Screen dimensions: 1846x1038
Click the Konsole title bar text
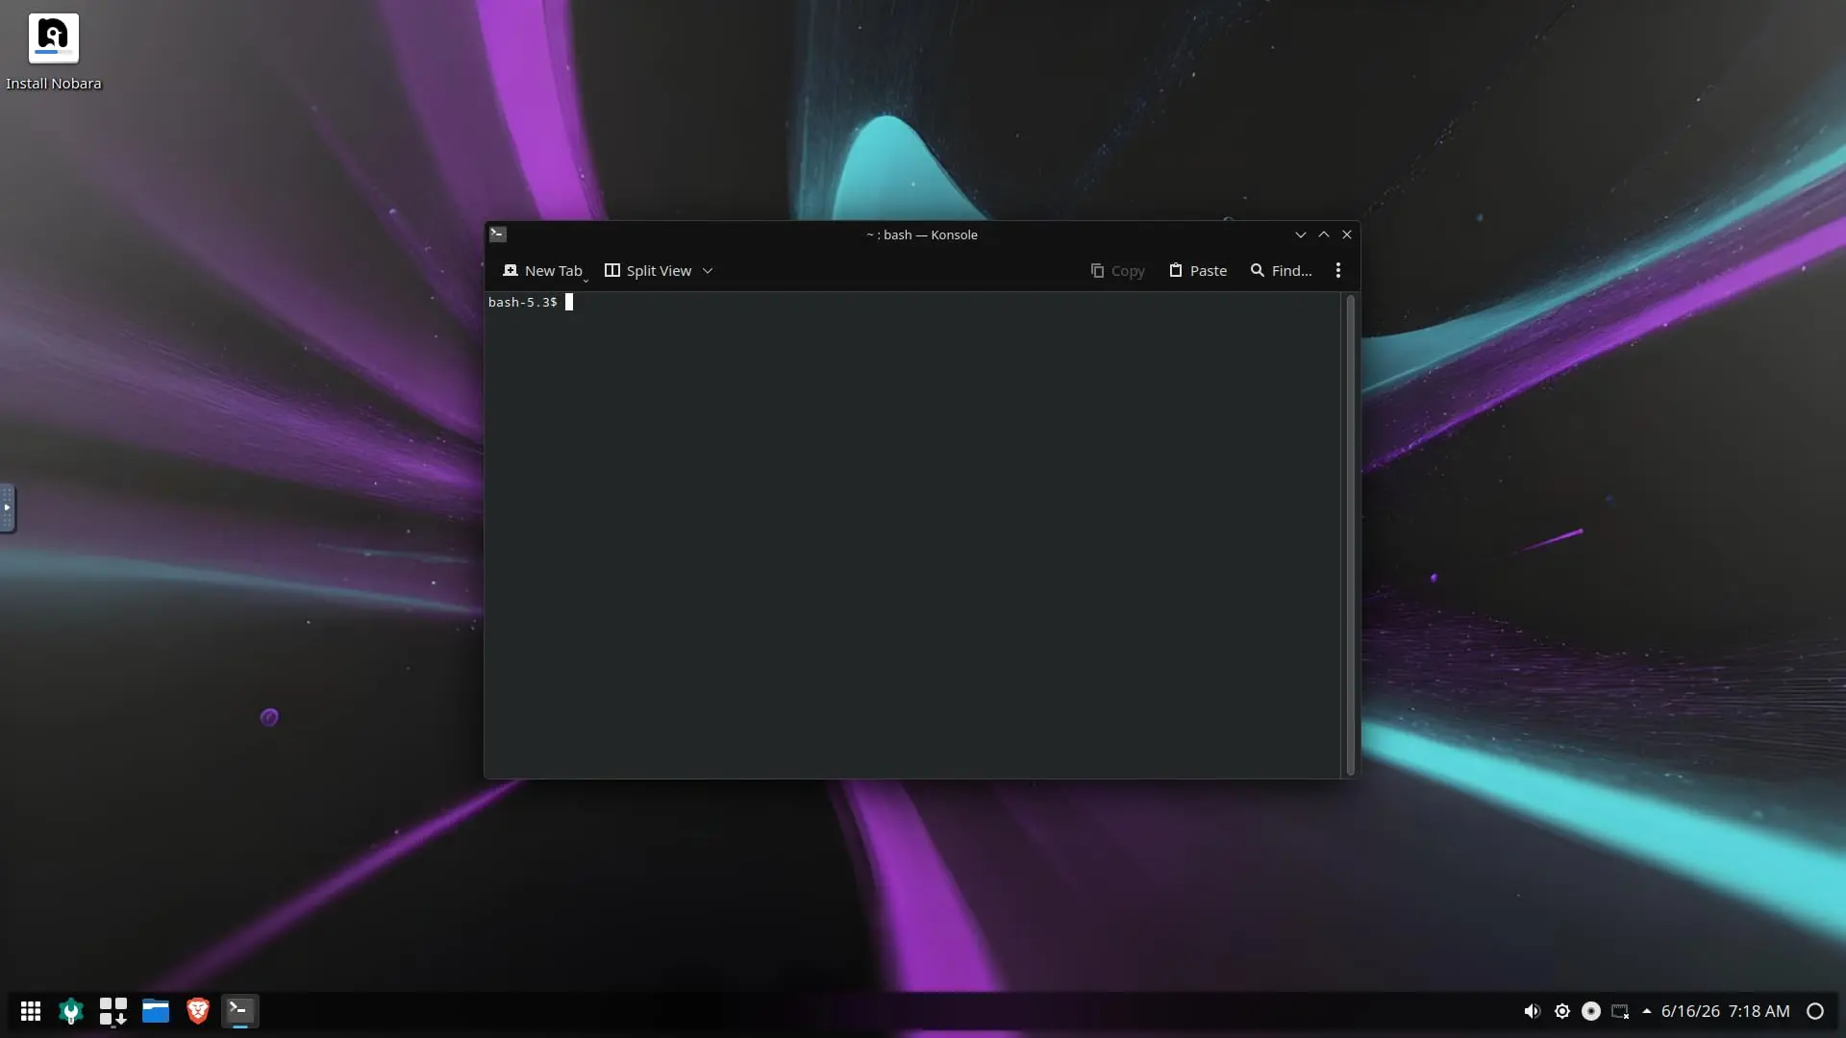pyautogui.click(x=922, y=235)
